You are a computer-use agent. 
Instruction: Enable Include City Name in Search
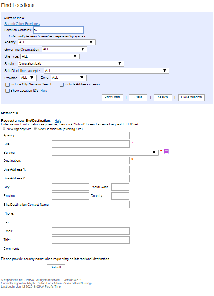8,85
